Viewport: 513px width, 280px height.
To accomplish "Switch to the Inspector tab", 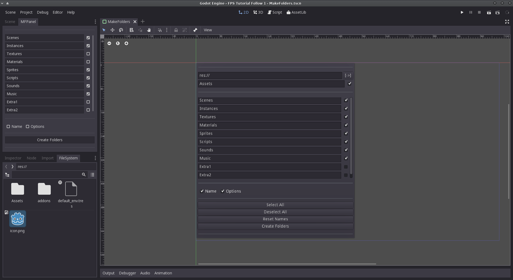I will 13,158.
